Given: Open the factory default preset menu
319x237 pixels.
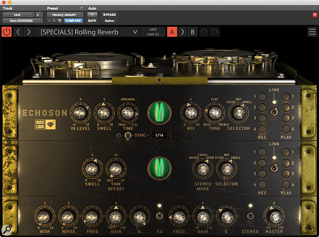Looking at the screenshot, I should (x=65, y=15).
